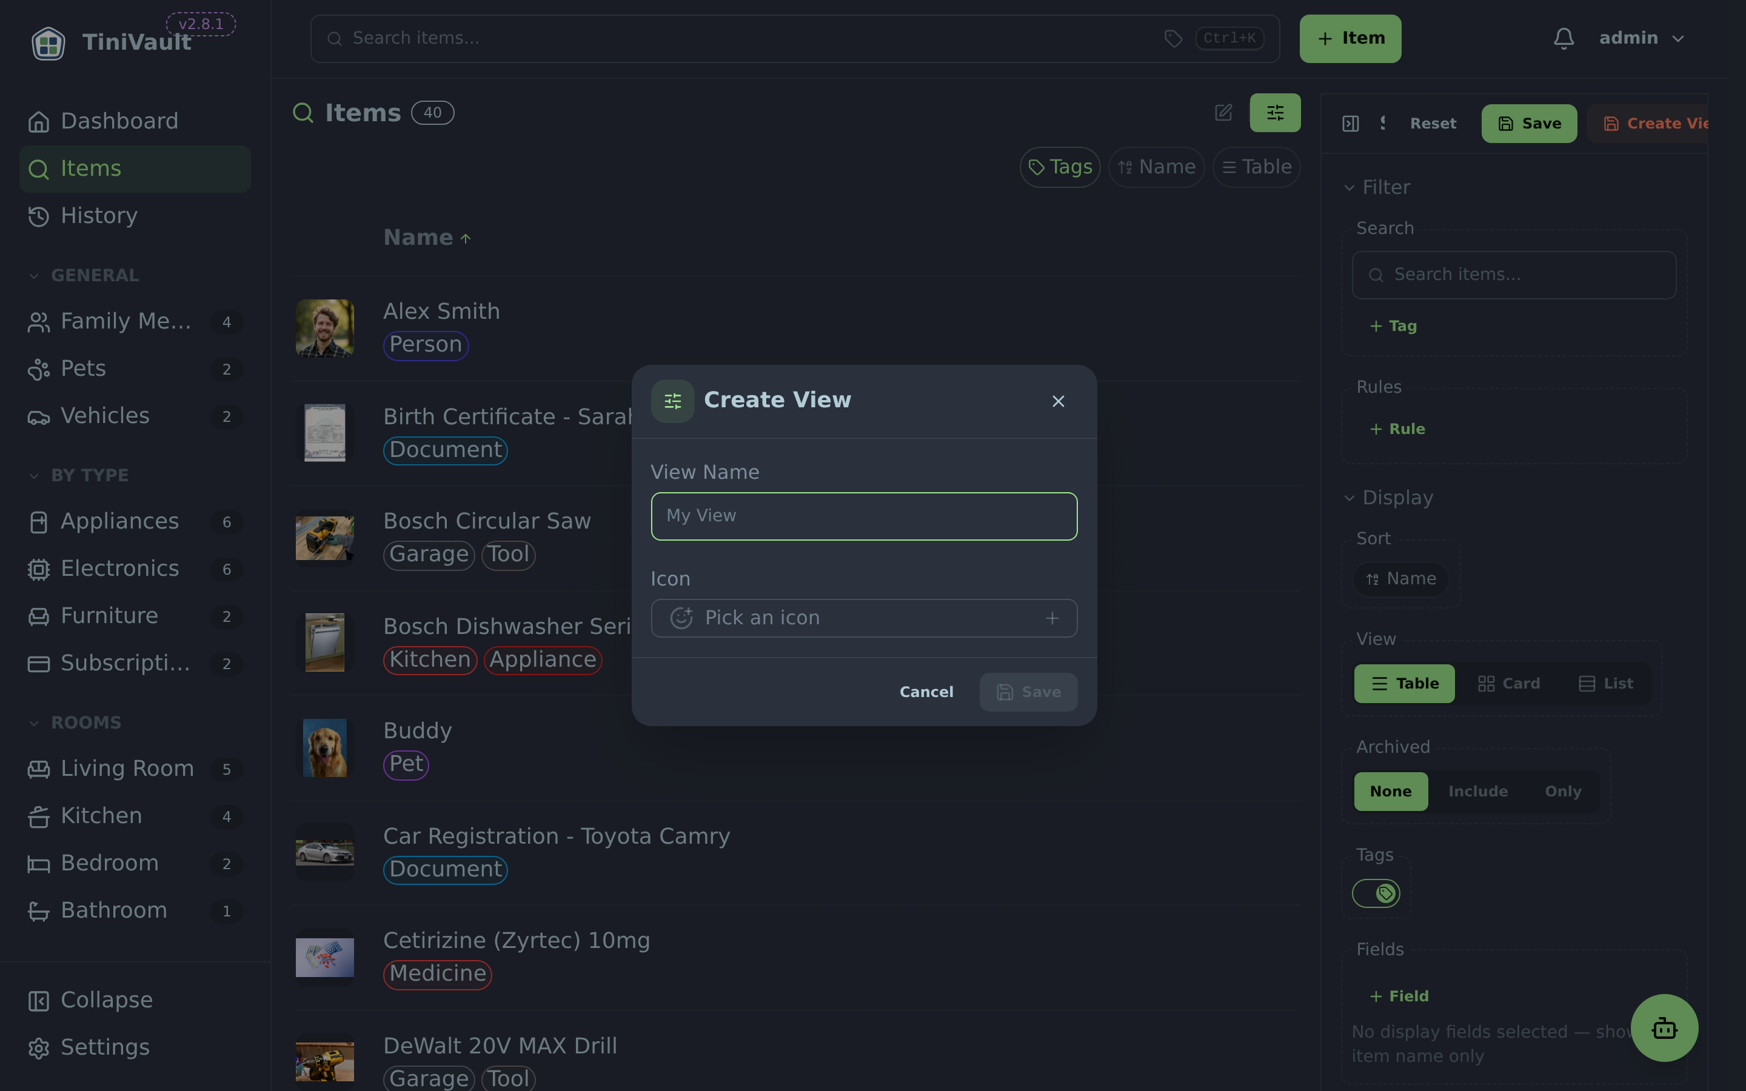Open the admin user dropdown
1746x1091 pixels.
[1641, 38]
